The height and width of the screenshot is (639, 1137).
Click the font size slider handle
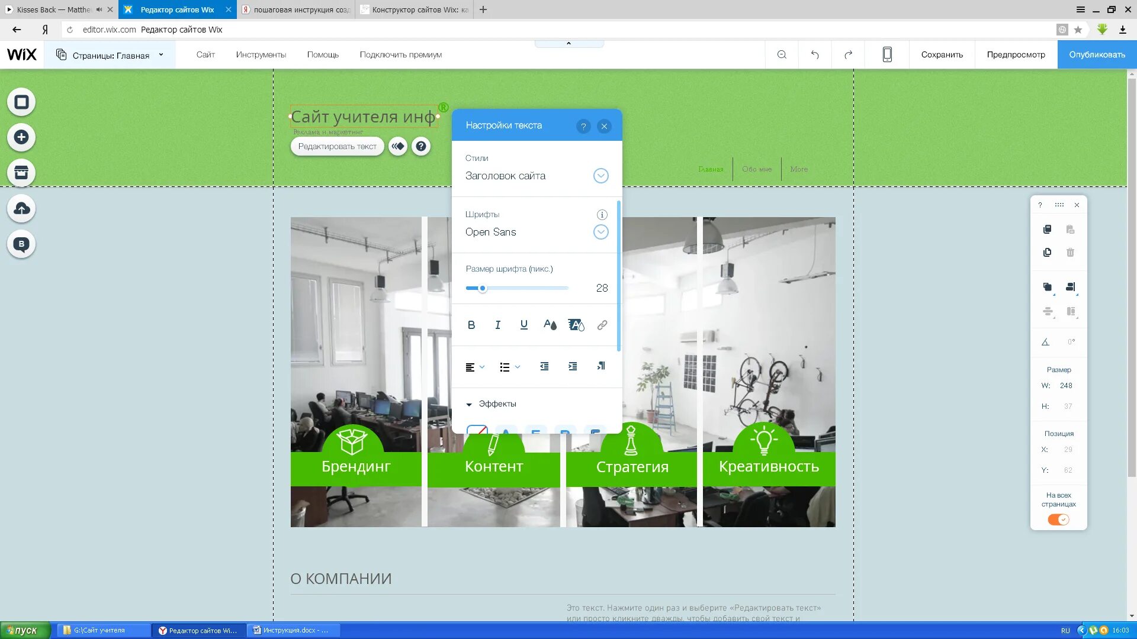[483, 288]
